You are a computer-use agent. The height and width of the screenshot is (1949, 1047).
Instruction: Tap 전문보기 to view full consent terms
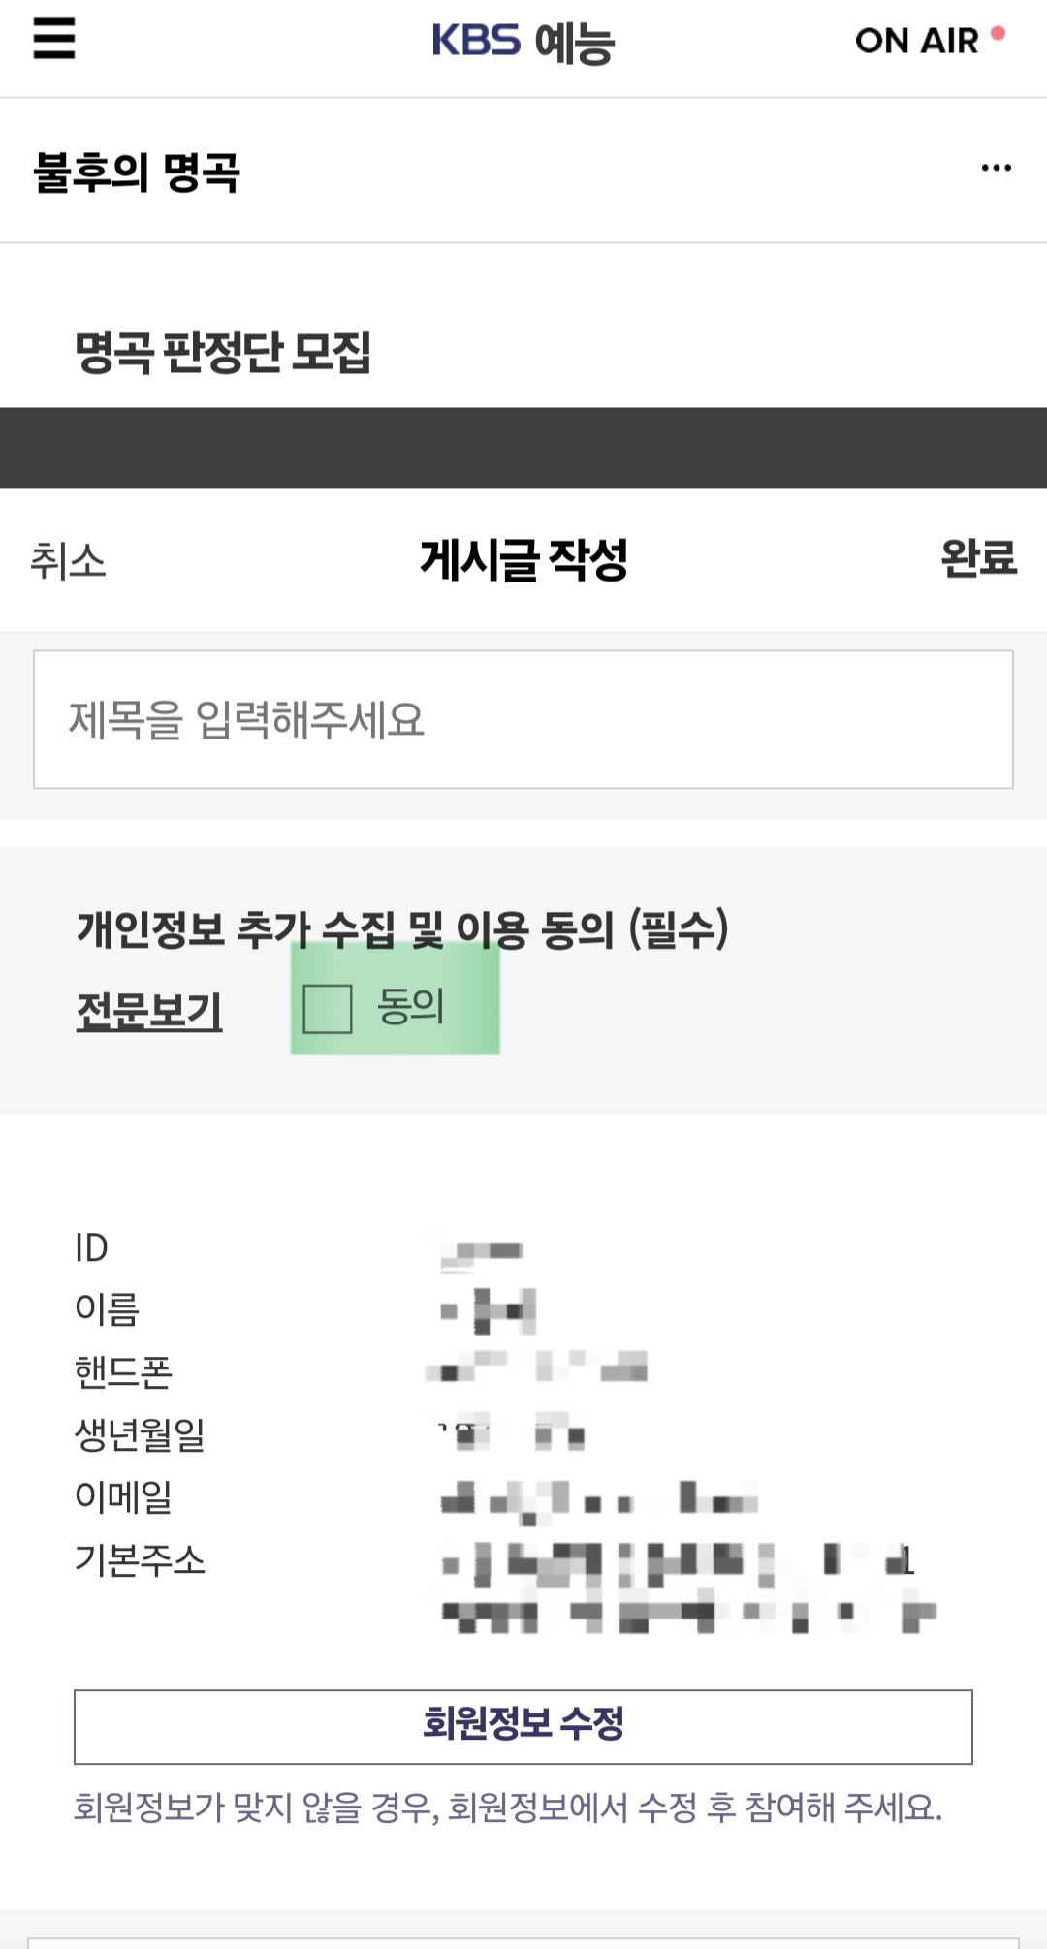148,1013
